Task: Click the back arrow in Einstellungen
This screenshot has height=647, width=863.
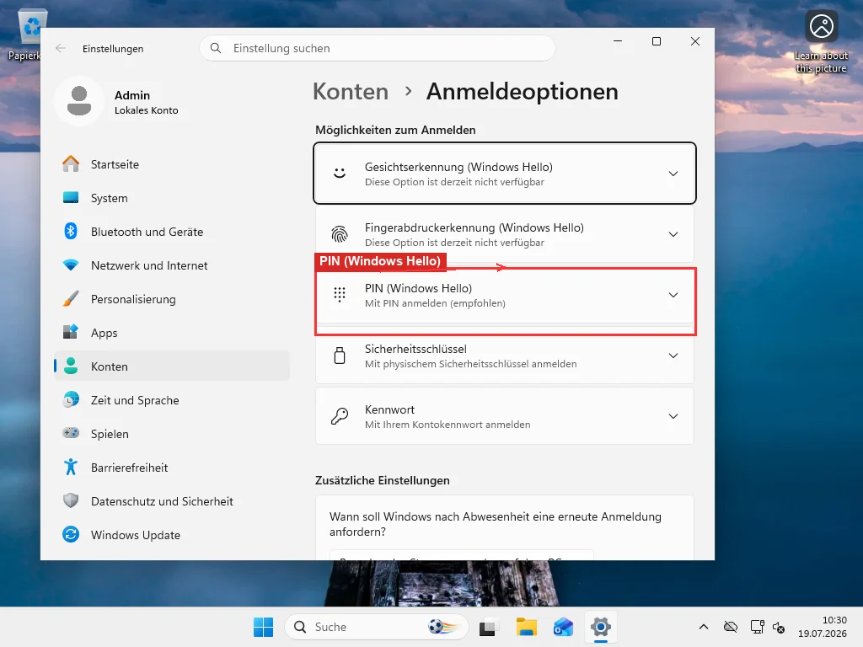Action: (x=61, y=48)
